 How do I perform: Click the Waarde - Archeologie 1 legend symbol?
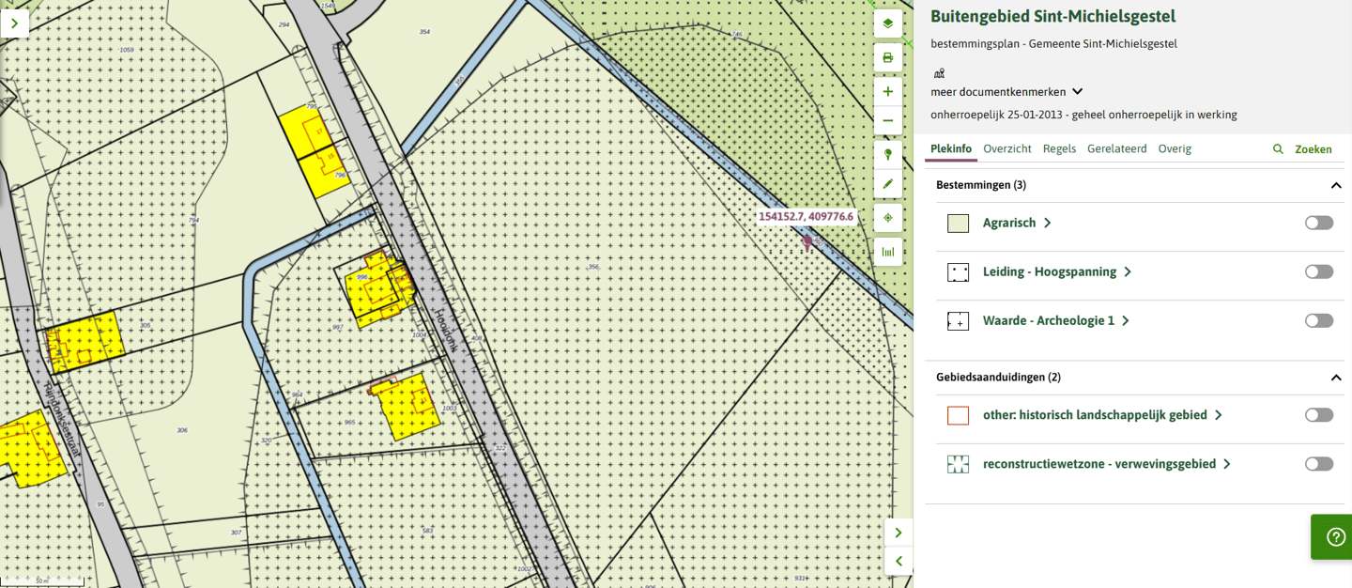click(958, 321)
